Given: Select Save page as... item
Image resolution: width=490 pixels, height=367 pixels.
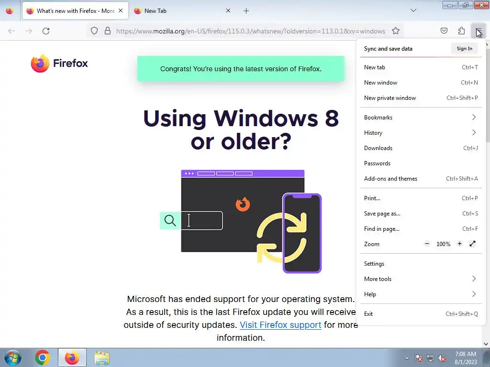Looking at the screenshot, I should point(421,214).
